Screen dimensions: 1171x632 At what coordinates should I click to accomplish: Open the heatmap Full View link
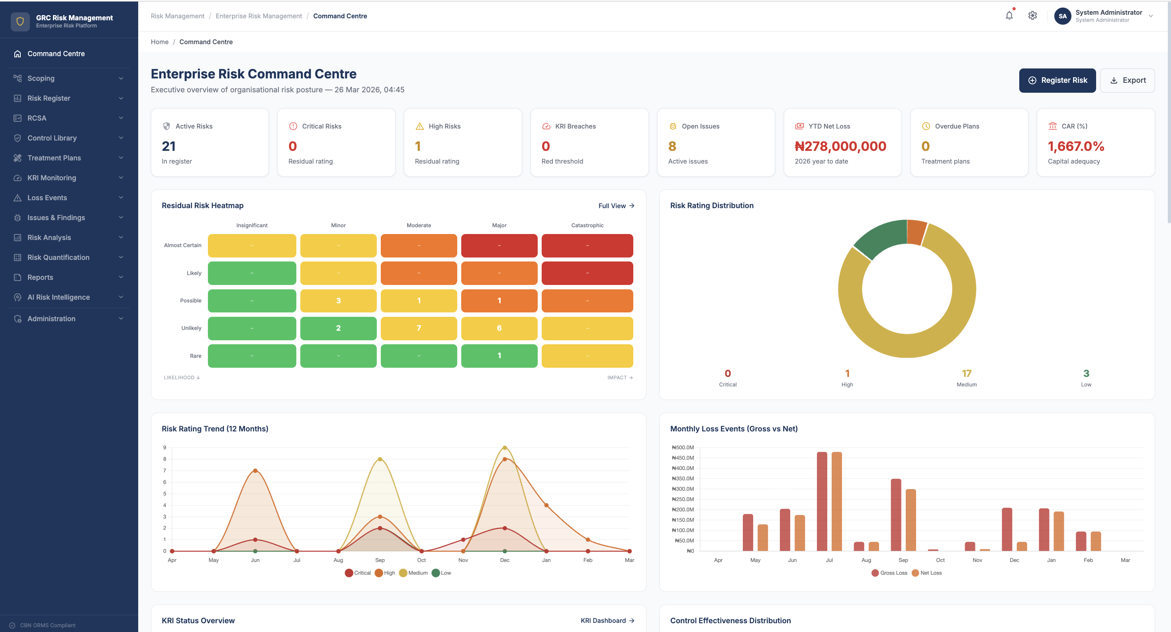pyautogui.click(x=616, y=206)
